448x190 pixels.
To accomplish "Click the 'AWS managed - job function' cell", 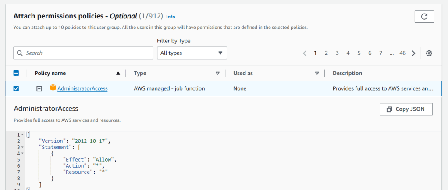I will click(x=169, y=88).
